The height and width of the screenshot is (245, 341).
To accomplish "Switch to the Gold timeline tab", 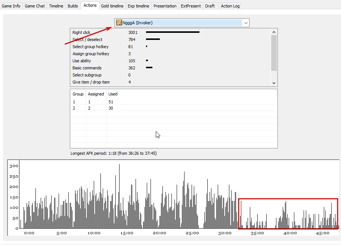I will pyautogui.click(x=112, y=6).
